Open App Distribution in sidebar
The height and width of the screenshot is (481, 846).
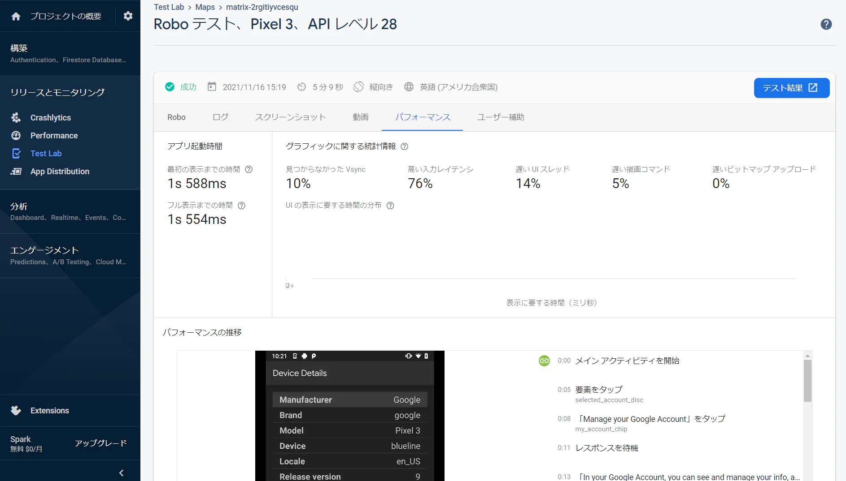click(x=60, y=171)
